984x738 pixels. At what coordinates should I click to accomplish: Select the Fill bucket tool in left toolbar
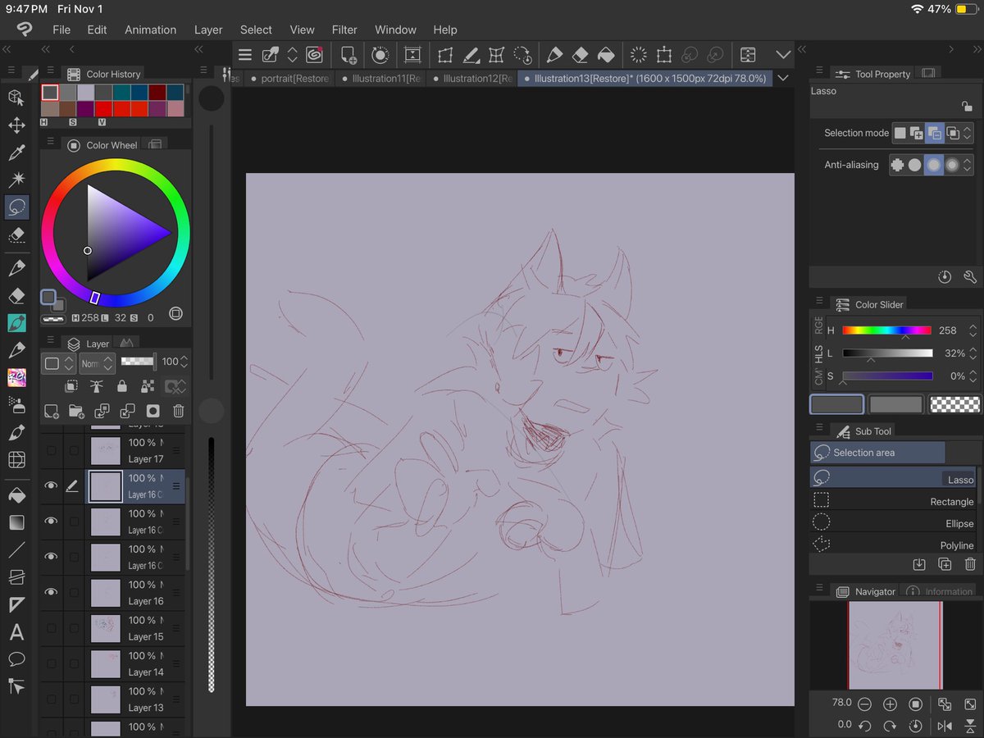click(16, 495)
